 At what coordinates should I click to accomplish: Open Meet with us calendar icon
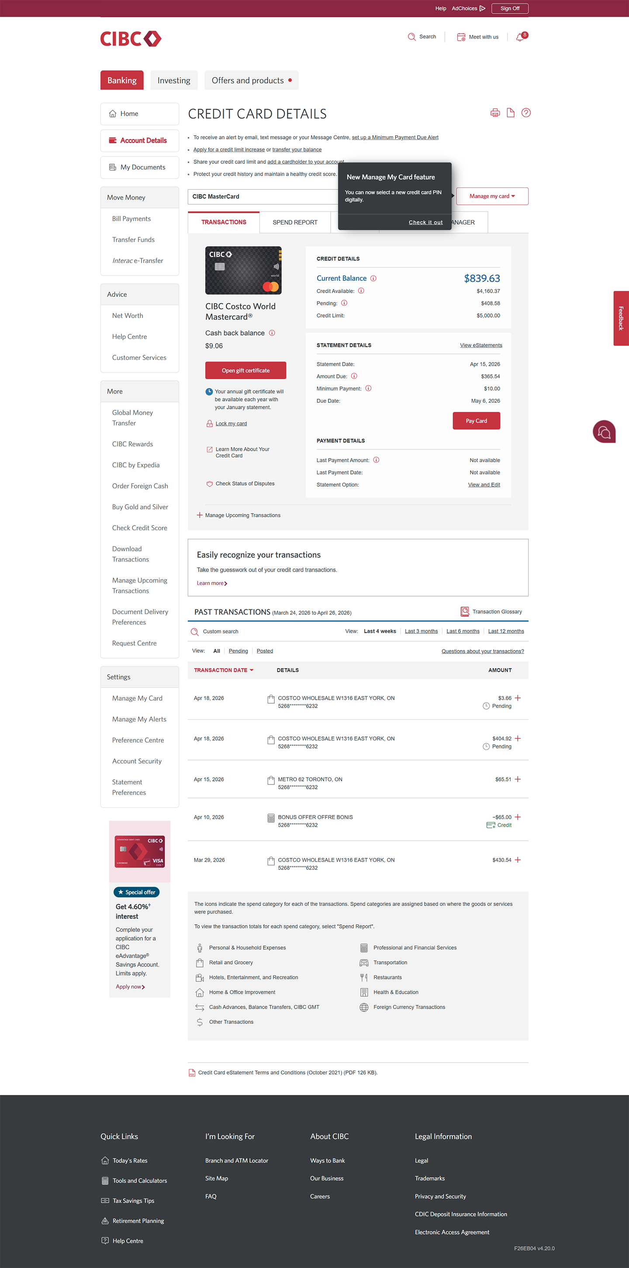461,37
